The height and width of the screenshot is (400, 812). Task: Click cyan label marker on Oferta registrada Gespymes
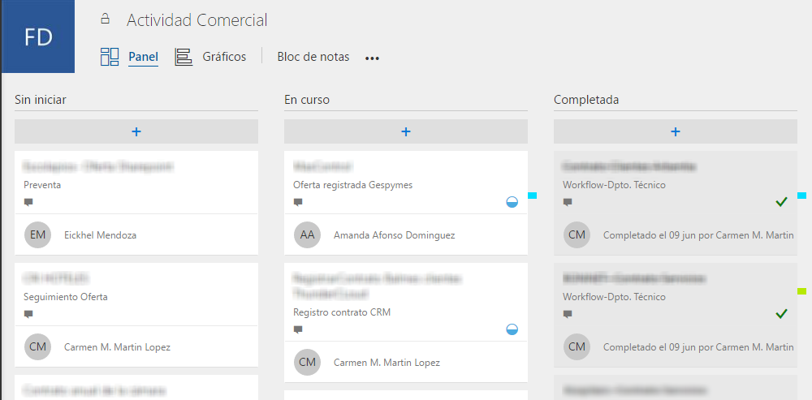532,196
